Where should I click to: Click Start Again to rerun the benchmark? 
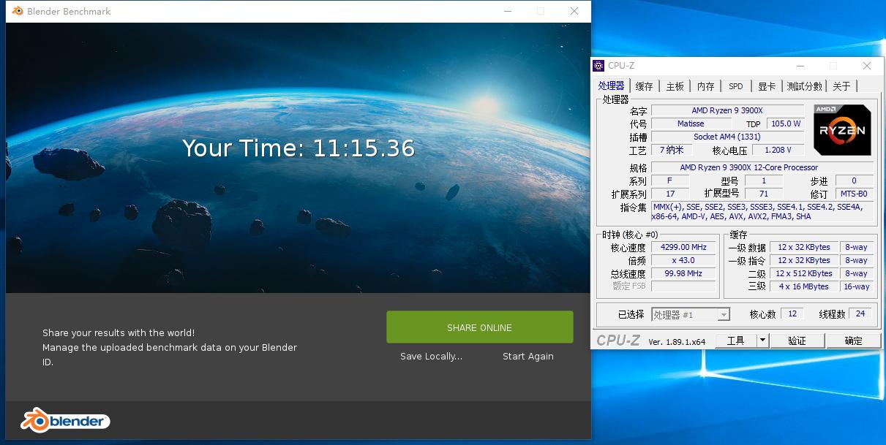(528, 356)
